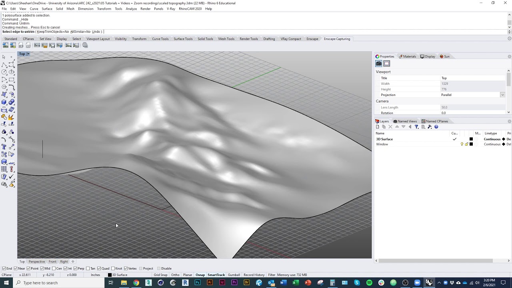Change Window layer color swatch
The height and width of the screenshot is (288, 512).
click(x=471, y=144)
